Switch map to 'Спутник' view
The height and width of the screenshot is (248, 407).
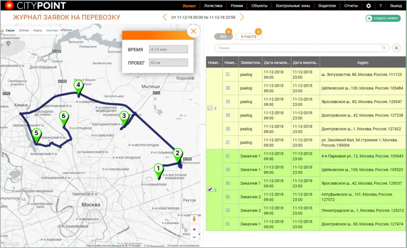[x=52, y=30]
